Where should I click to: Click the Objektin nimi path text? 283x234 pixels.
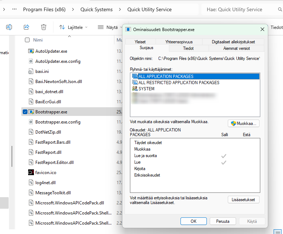(x=209, y=58)
